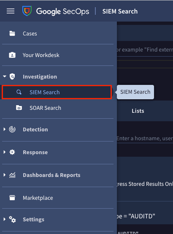
Task: Click the Detection section label
Action: coord(35,129)
